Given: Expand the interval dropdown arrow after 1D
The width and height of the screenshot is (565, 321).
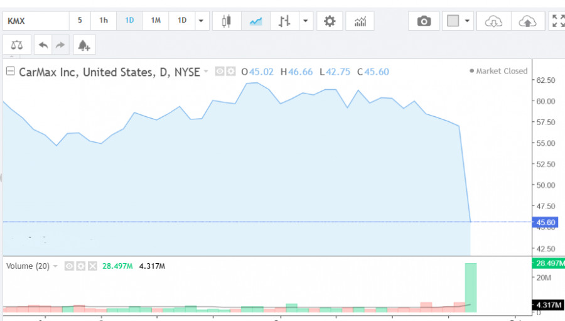Looking at the screenshot, I should point(201,21).
